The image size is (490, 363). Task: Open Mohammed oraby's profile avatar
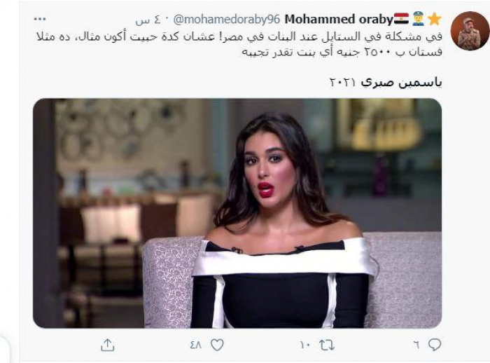pos(470,31)
